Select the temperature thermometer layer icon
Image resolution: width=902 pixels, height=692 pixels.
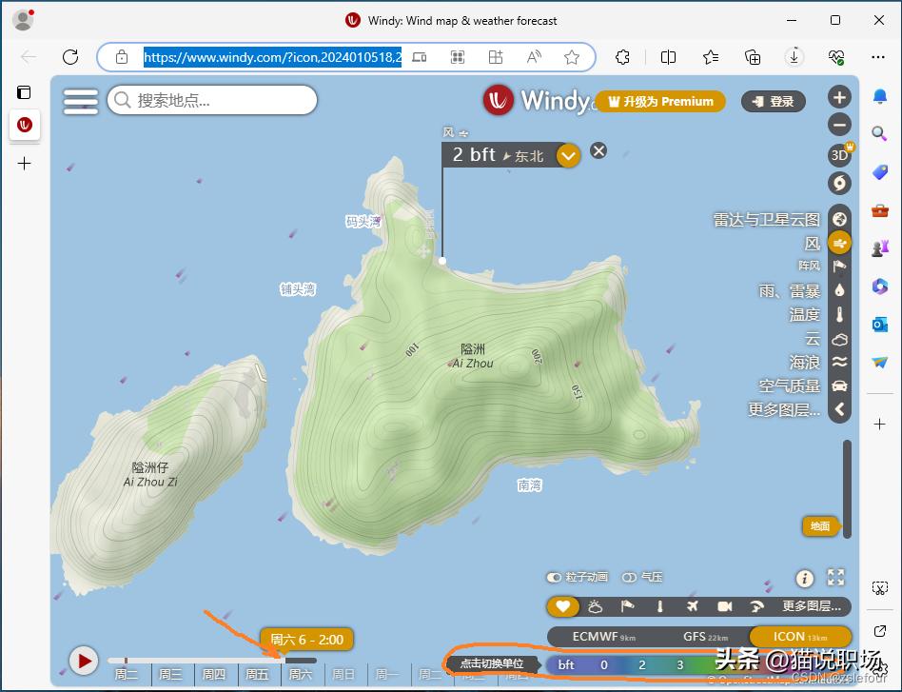[839, 314]
